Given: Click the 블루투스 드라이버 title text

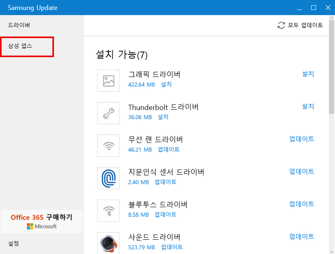Looking at the screenshot, I should 158,205.
